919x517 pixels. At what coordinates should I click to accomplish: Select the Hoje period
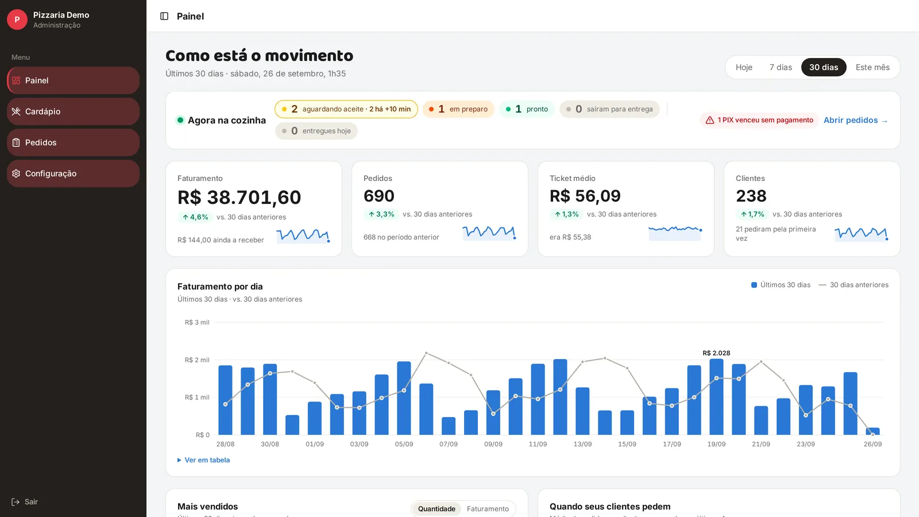point(744,67)
